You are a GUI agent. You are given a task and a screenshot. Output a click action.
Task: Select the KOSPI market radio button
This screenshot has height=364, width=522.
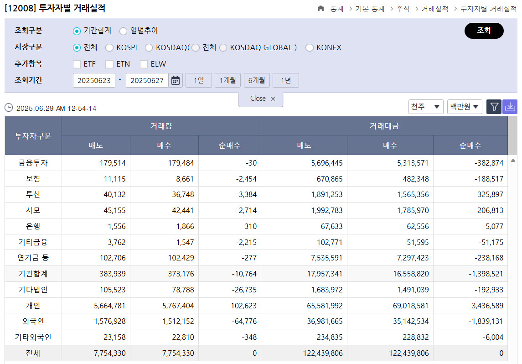click(x=109, y=48)
